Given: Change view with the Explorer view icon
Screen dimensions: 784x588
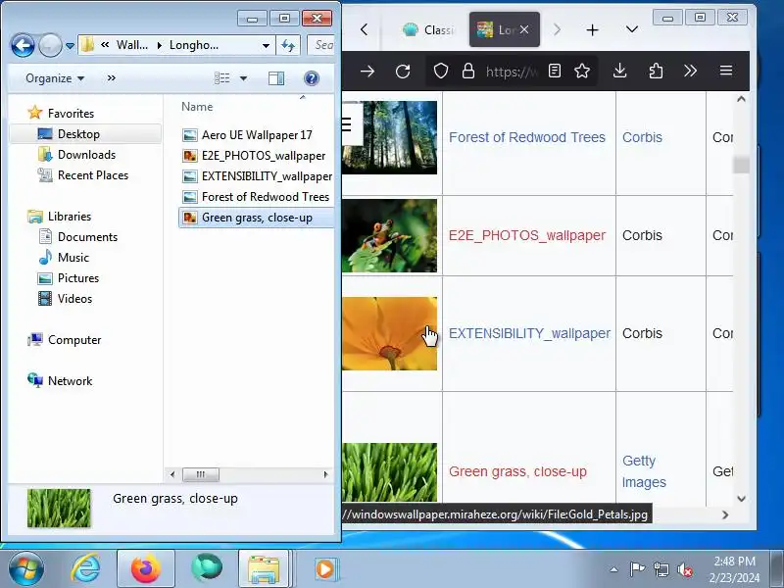Looking at the screenshot, I should (x=222, y=78).
